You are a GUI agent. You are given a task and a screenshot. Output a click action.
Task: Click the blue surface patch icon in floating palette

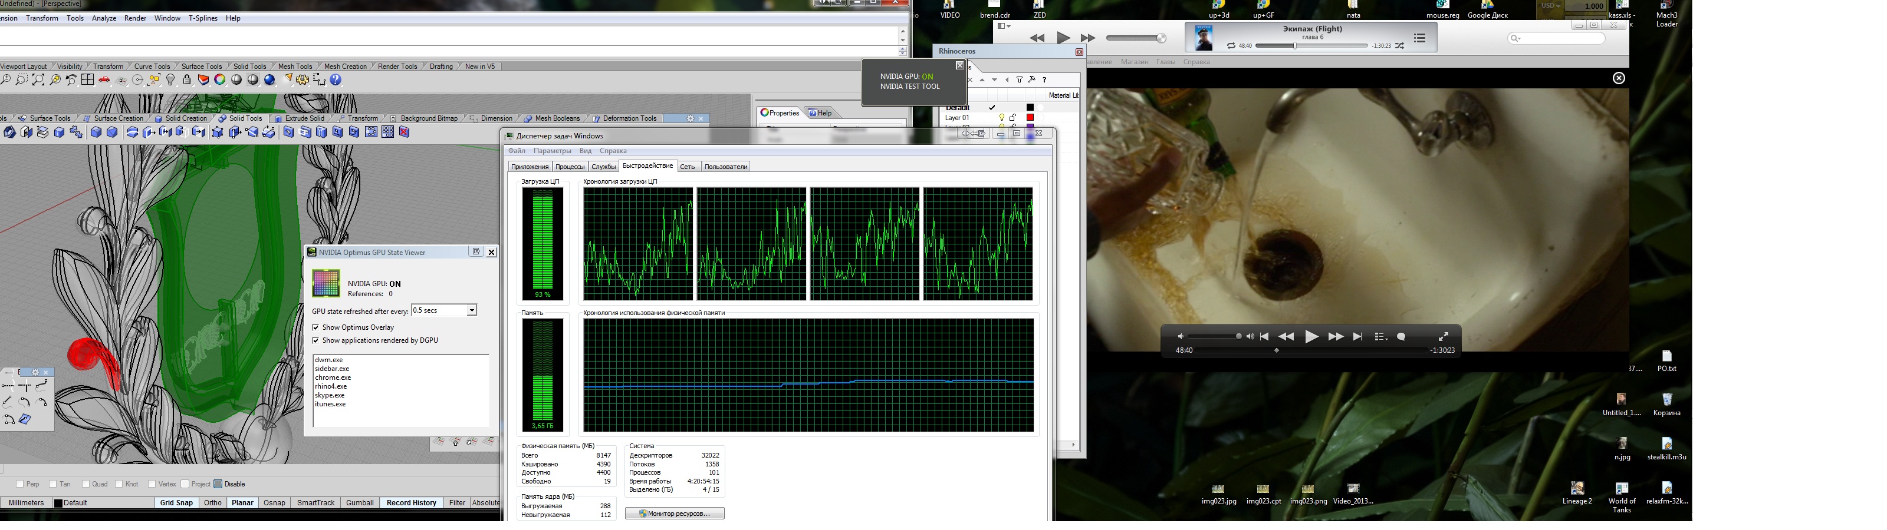point(25,419)
